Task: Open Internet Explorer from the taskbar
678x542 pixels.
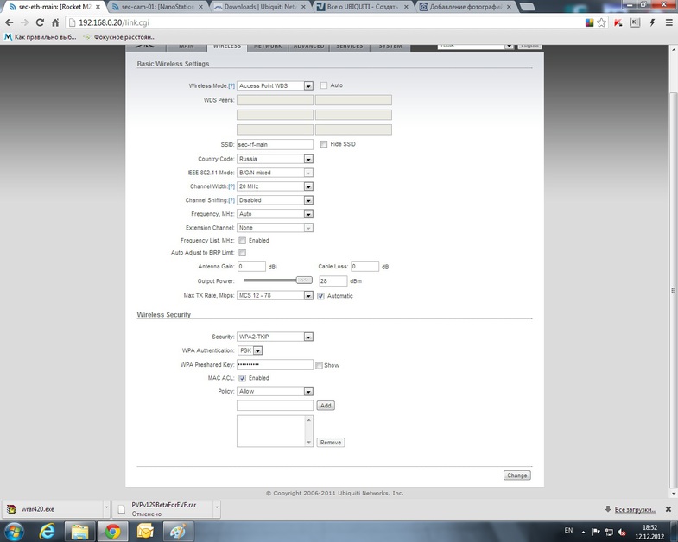Action: click(47, 529)
